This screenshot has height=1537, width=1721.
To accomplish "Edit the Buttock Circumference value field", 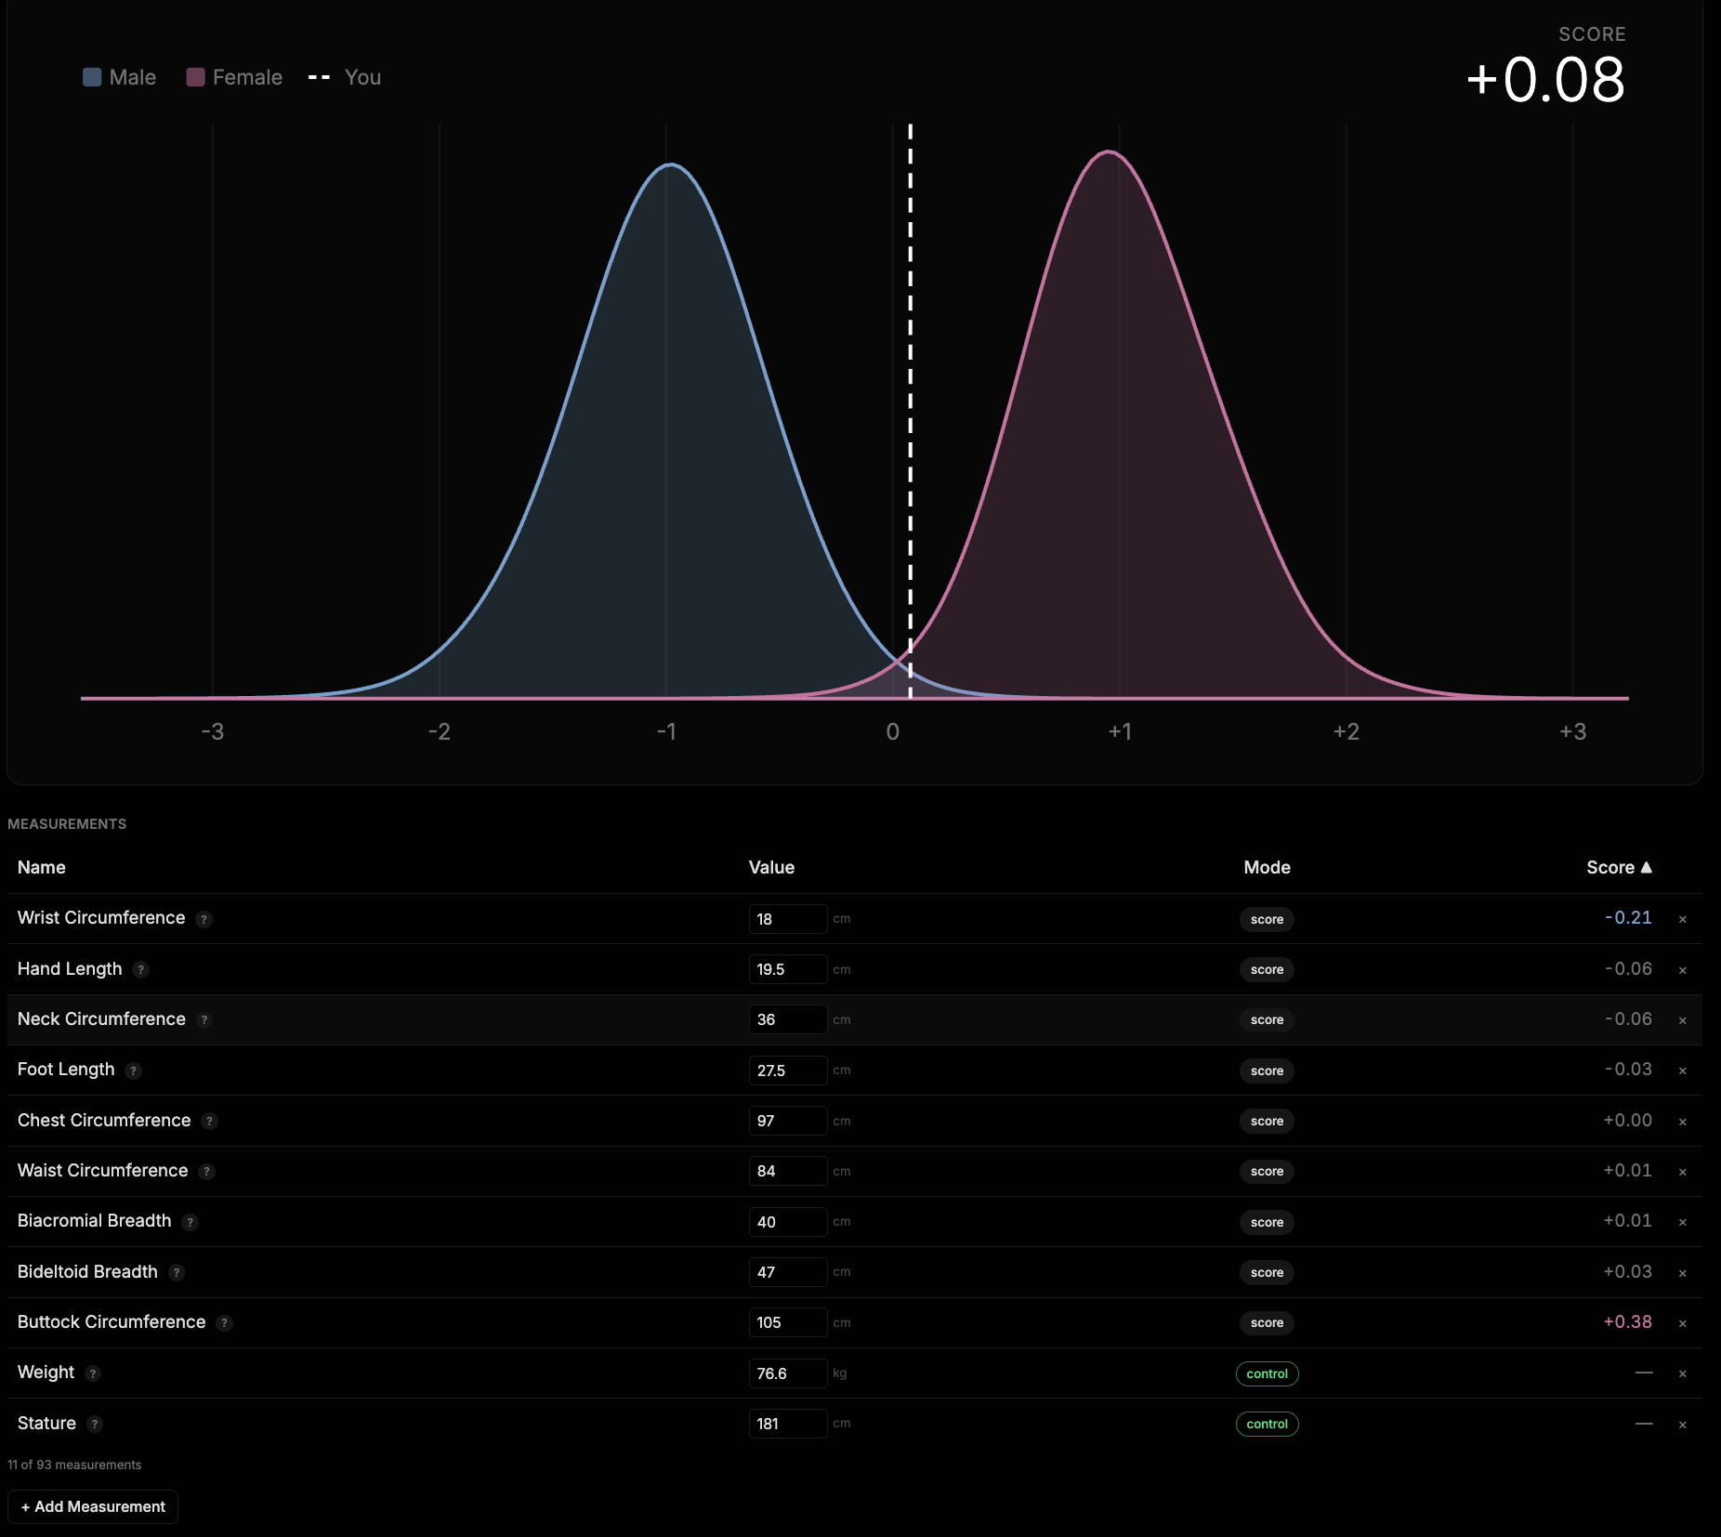I will point(788,1322).
